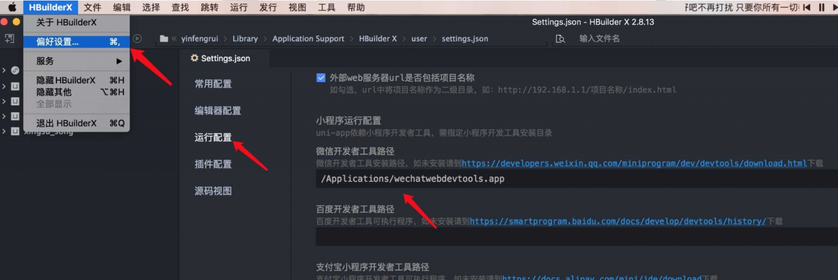838x280 pixels.
Task: Focus the 输入文件名 search field
Action: tap(599, 38)
